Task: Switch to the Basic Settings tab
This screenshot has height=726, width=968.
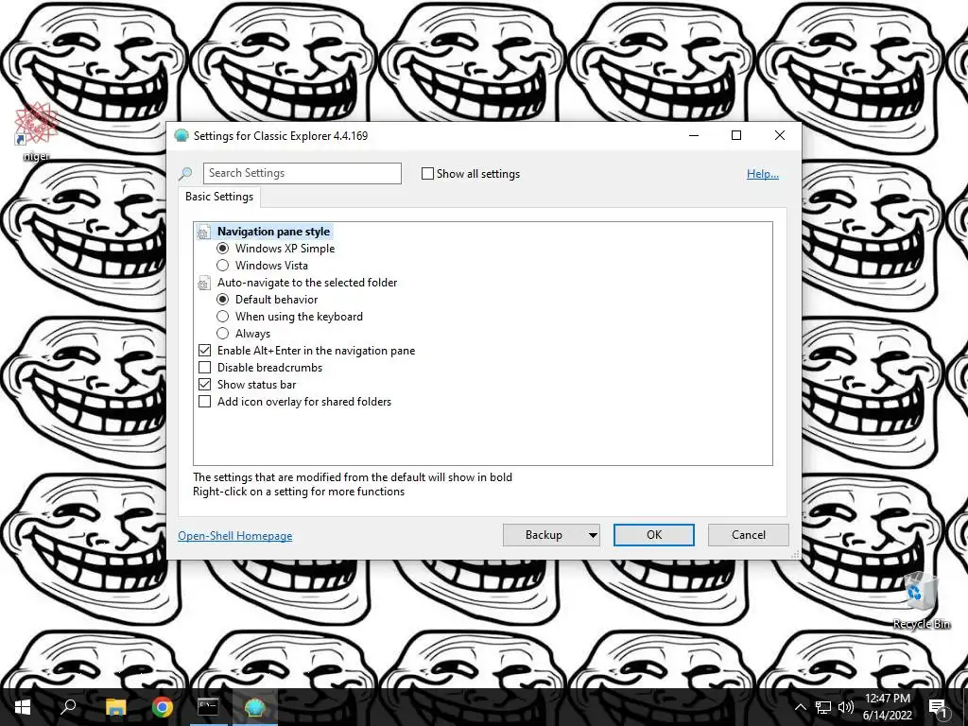Action: tap(219, 197)
